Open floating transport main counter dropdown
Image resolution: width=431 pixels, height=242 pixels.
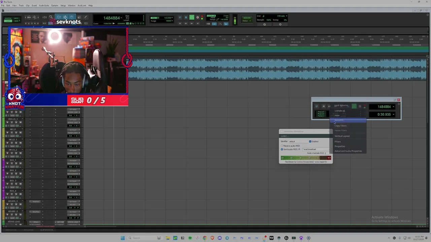[x=393, y=107]
